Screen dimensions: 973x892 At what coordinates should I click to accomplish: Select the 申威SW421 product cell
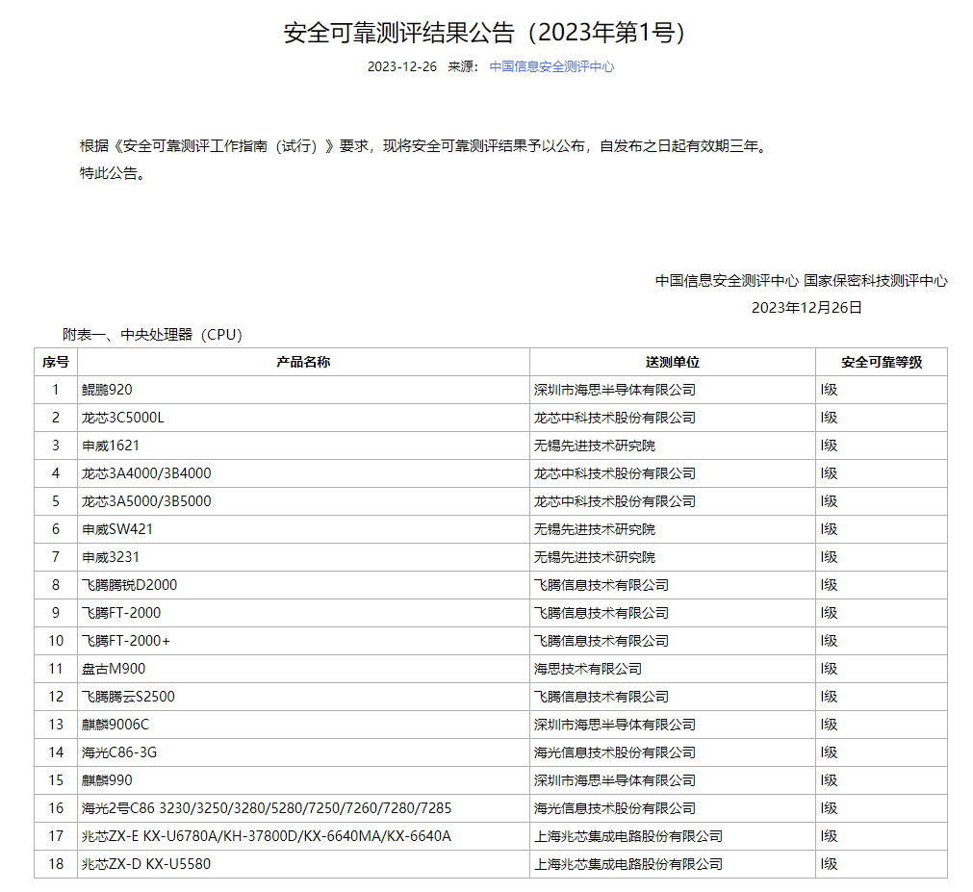(303, 530)
